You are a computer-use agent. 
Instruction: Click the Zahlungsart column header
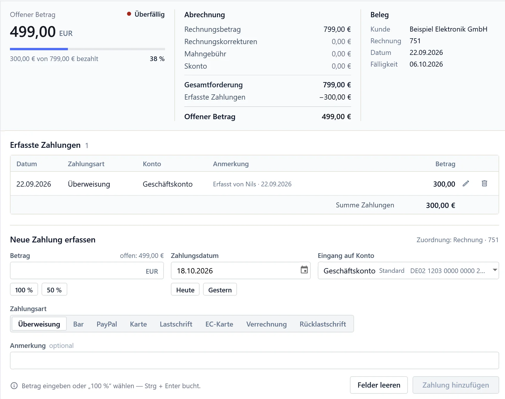point(86,164)
